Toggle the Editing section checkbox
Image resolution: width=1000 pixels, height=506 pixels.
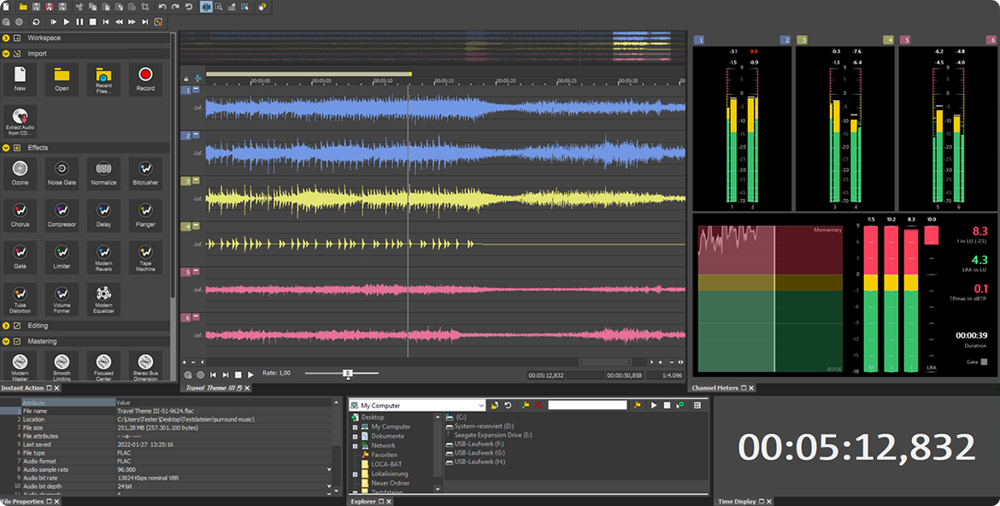[16, 326]
